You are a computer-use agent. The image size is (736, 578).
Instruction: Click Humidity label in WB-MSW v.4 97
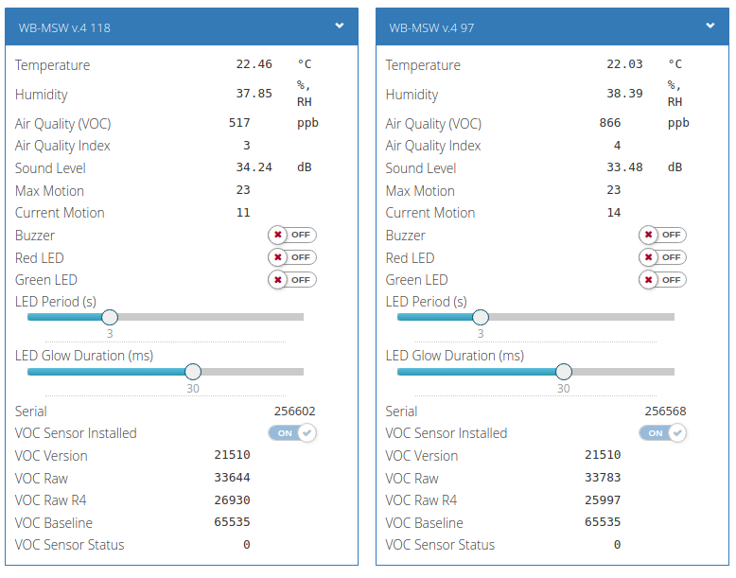(412, 95)
